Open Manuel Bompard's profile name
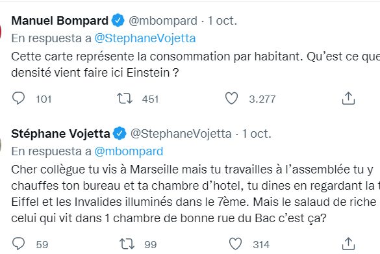Image resolution: width=380 pixels, height=254 pixels. [x=60, y=21]
